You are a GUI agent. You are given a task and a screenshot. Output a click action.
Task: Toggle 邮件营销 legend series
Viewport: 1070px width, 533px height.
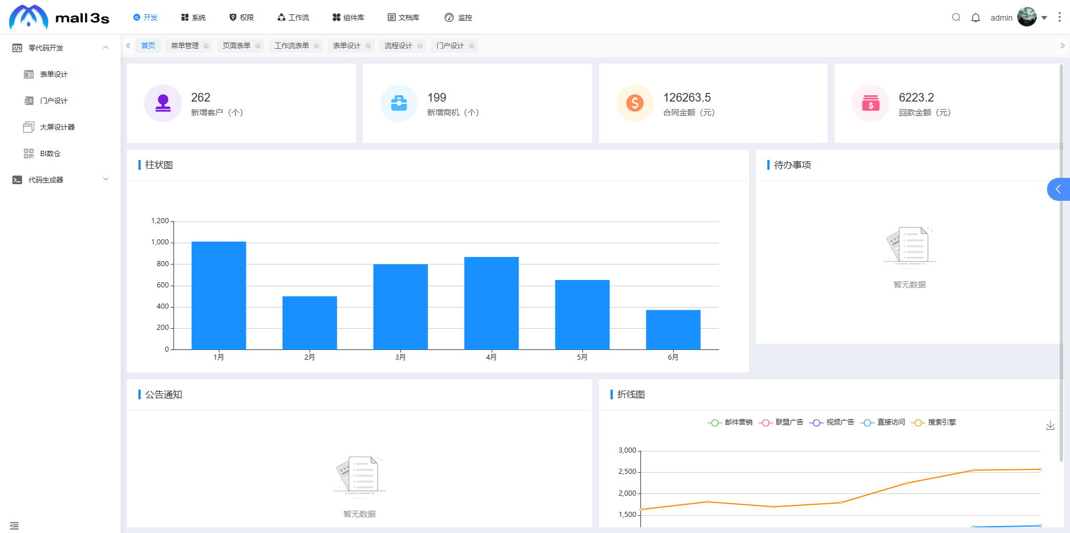click(x=730, y=422)
